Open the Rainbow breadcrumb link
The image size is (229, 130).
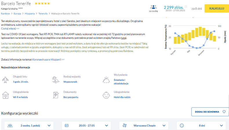coord(6,14)
